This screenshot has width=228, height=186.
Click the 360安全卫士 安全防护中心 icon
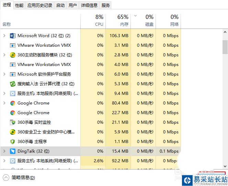(x=13, y=132)
